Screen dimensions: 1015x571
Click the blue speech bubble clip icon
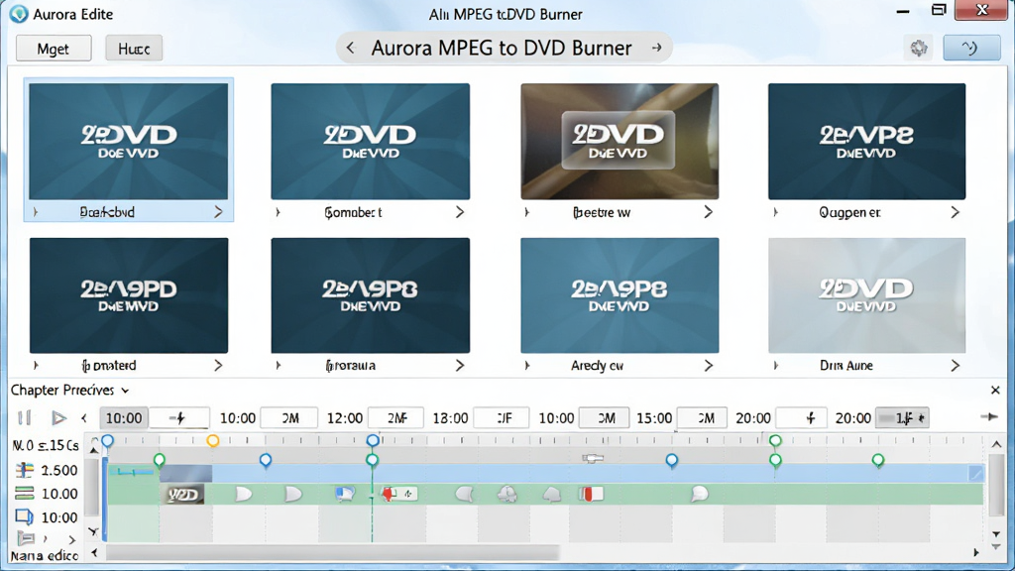(x=345, y=495)
